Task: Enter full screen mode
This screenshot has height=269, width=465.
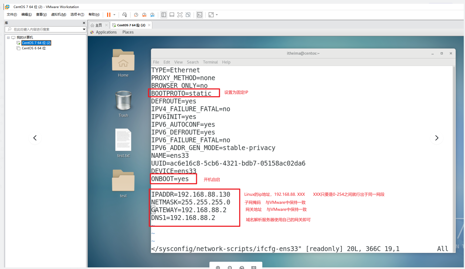Action: pyautogui.click(x=180, y=15)
